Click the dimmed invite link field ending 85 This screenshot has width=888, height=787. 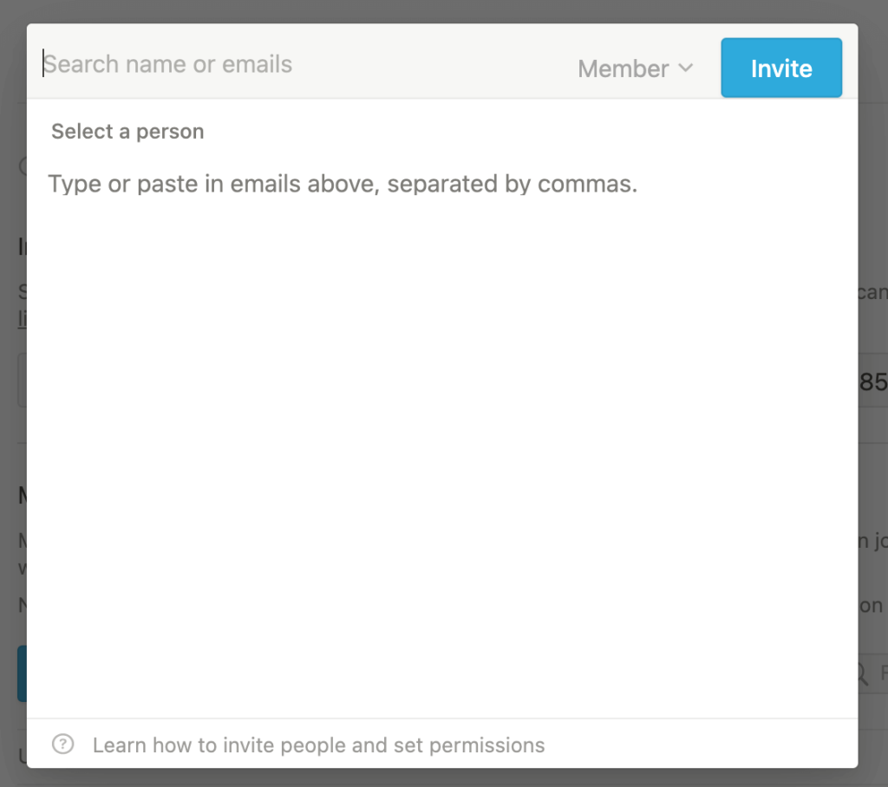[x=872, y=381]
